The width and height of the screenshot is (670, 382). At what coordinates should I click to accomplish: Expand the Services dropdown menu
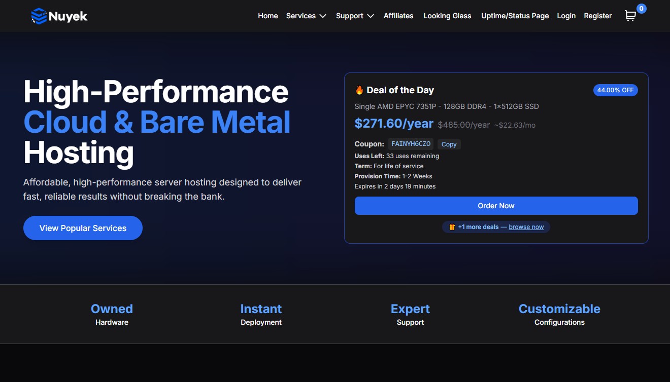coord(306,16)
